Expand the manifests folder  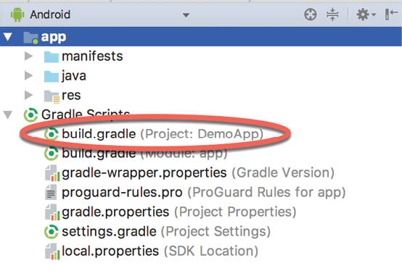(28, 56)
